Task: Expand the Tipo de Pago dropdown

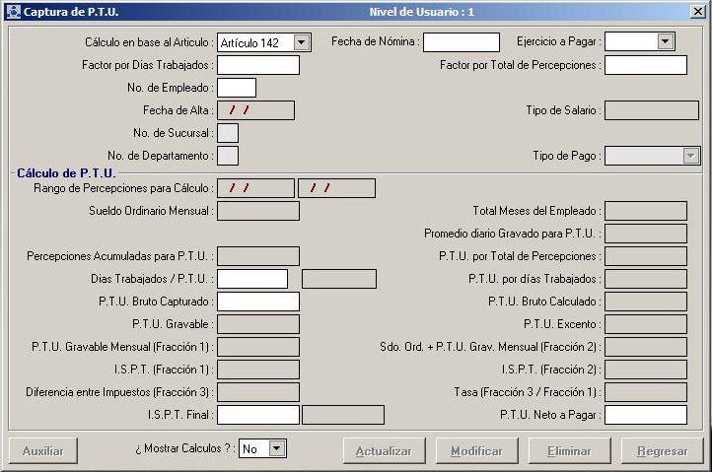Action: pos(690,156)
